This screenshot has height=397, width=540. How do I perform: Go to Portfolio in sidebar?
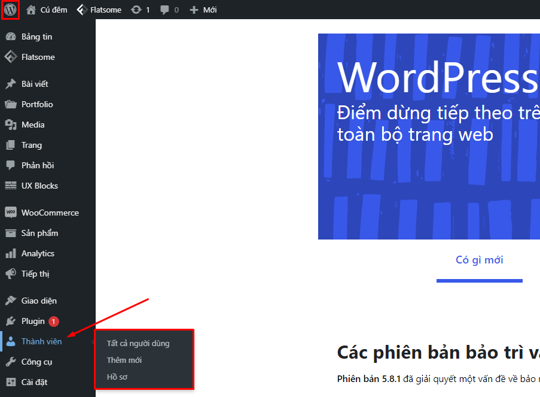[37, 104]
